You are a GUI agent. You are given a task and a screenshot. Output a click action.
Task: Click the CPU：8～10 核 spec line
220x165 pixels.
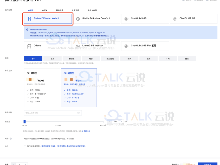pos(73,98)
